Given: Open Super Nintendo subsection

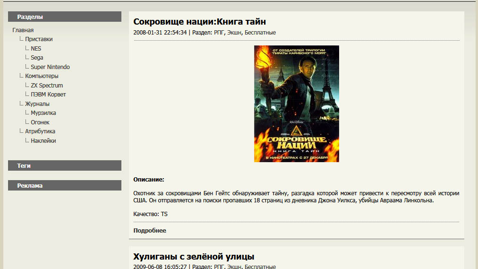Looking at the screenshot, I should pyautogui.click(x=50, y=67).
